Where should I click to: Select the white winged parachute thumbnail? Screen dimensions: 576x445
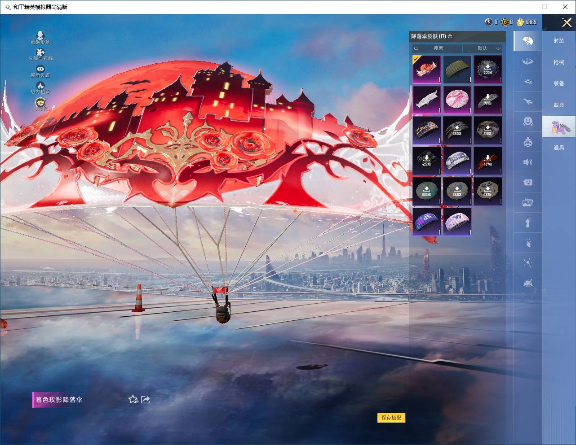point(426,100)
